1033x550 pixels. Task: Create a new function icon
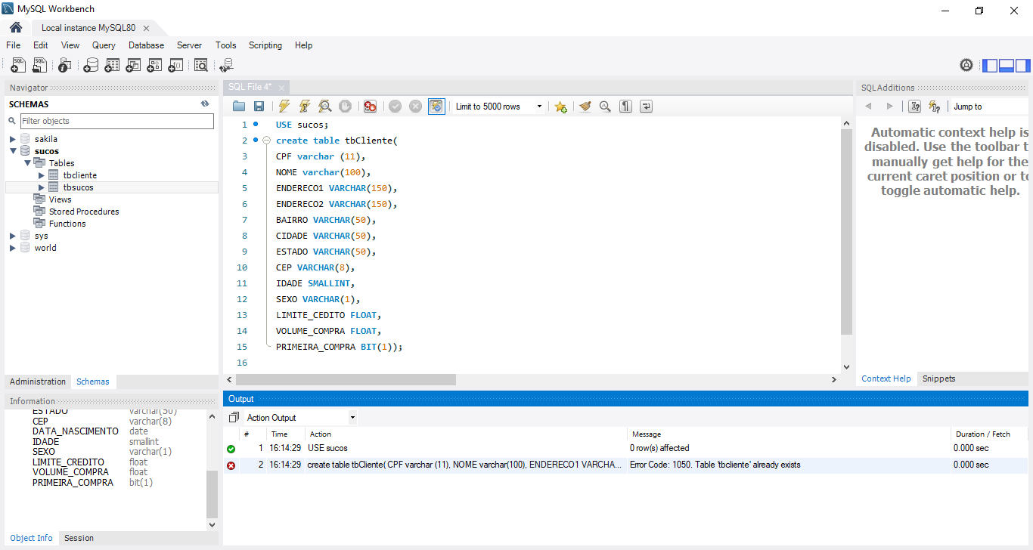pos(175,66)
